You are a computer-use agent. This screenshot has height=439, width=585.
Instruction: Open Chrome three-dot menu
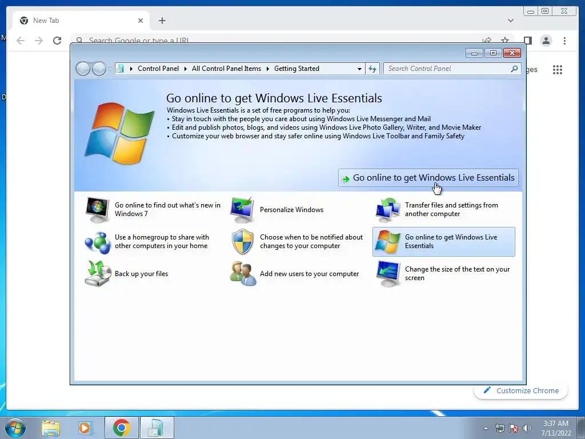click(x=564, y=41)
